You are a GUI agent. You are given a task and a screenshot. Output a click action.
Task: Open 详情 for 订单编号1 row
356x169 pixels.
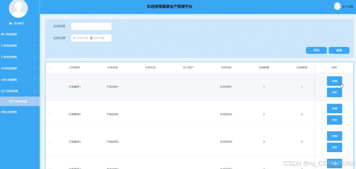coord(334,81)
